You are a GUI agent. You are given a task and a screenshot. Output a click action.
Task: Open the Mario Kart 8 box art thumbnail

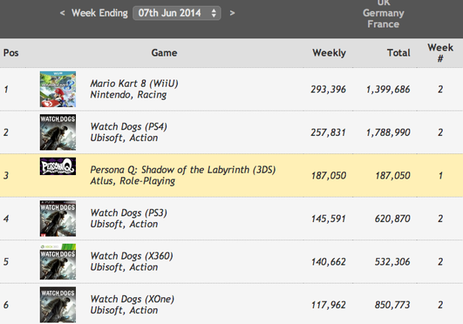58,89
